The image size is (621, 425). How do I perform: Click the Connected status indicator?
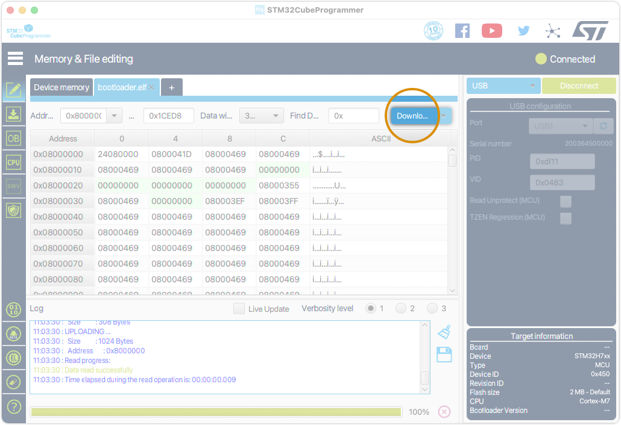click(x=565, y=59)
